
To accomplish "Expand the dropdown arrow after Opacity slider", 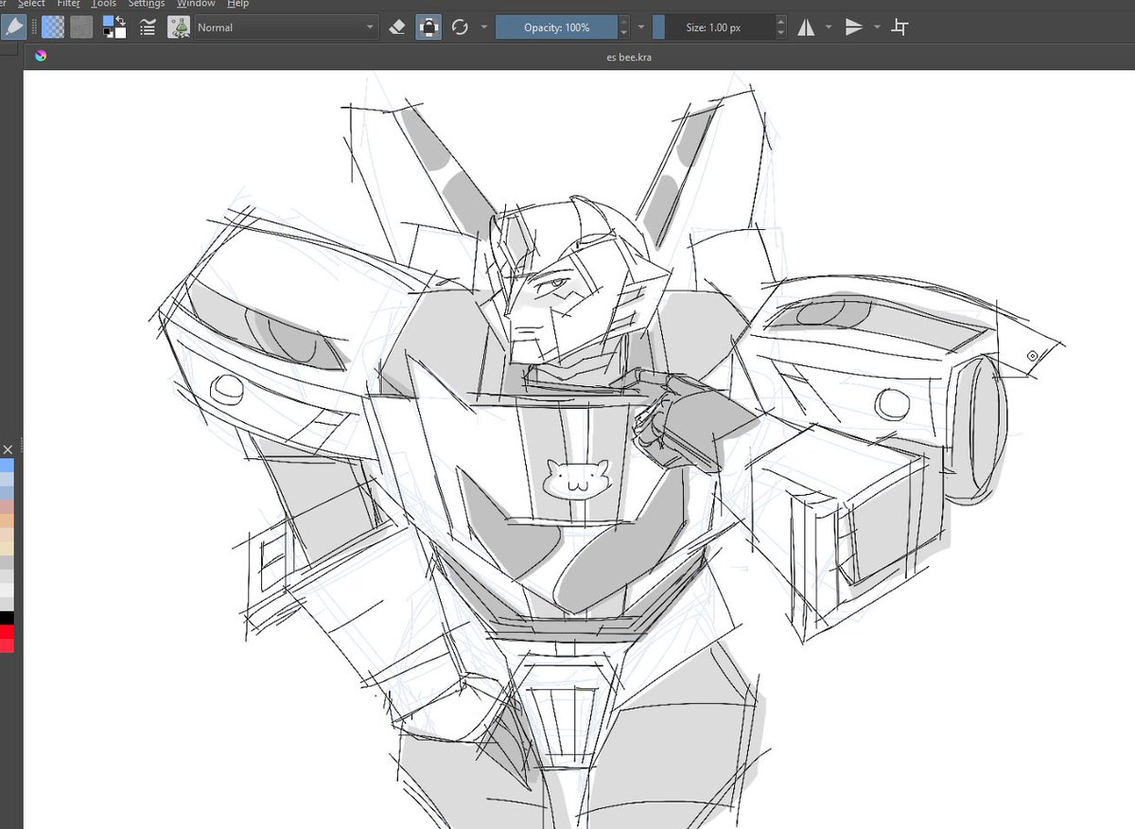I will 641,27.
